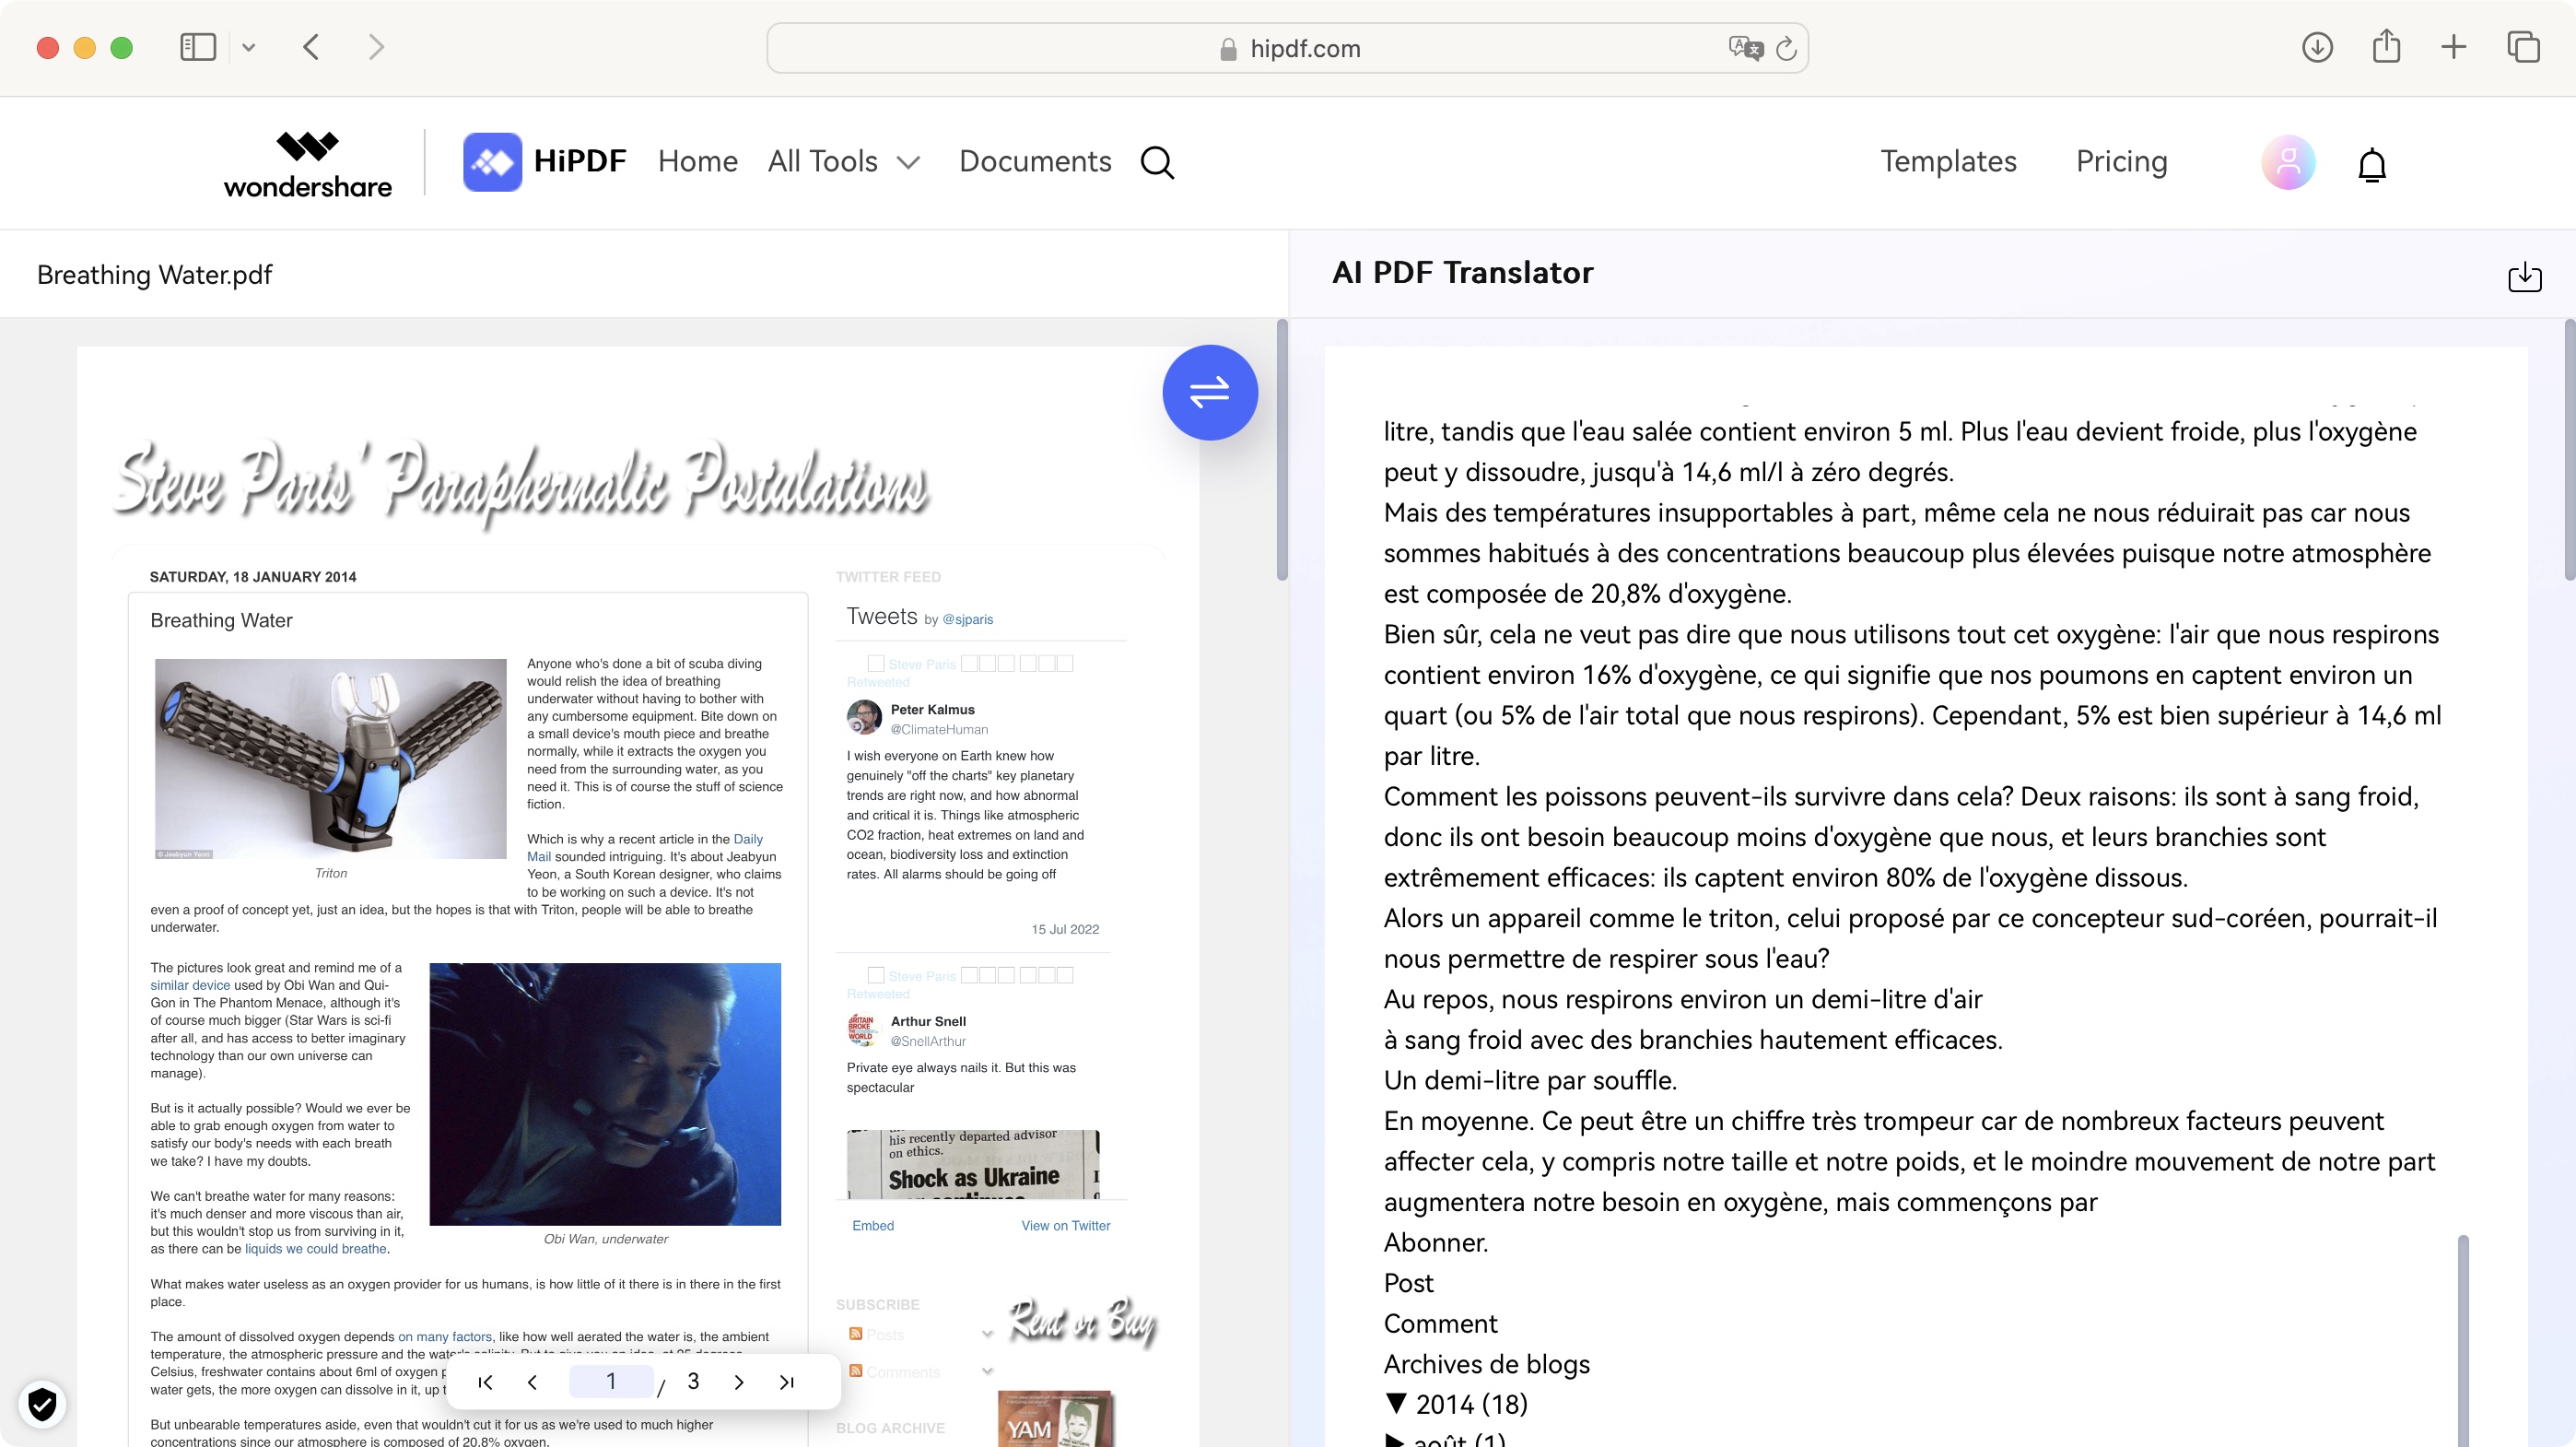Click the search magnifier icon
This screenshot has width=2576, height=1447.
click(x=1159, y=161)
